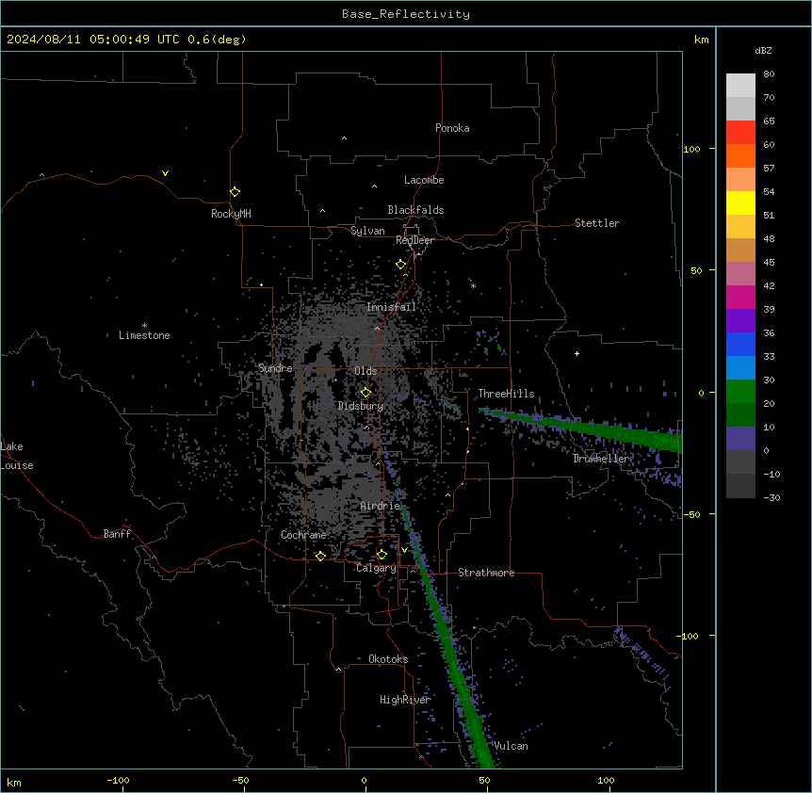Viewport: 812px width, 793px height.
Task: Pick the light blue 30-33 dBZ swatch
Action: click(740, 368)
